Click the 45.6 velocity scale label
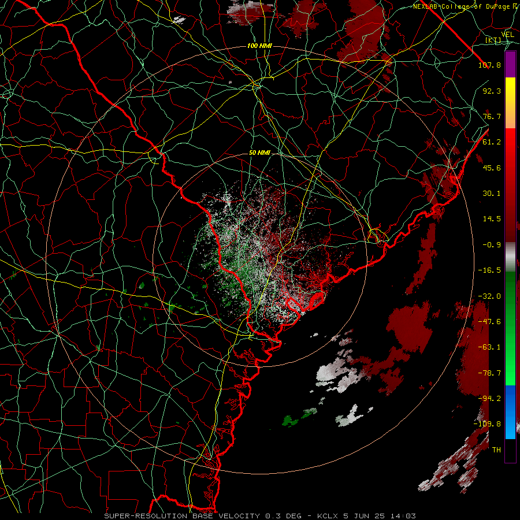Image resolution: width=520 pixels, height=520 pixels. [492, 168]
